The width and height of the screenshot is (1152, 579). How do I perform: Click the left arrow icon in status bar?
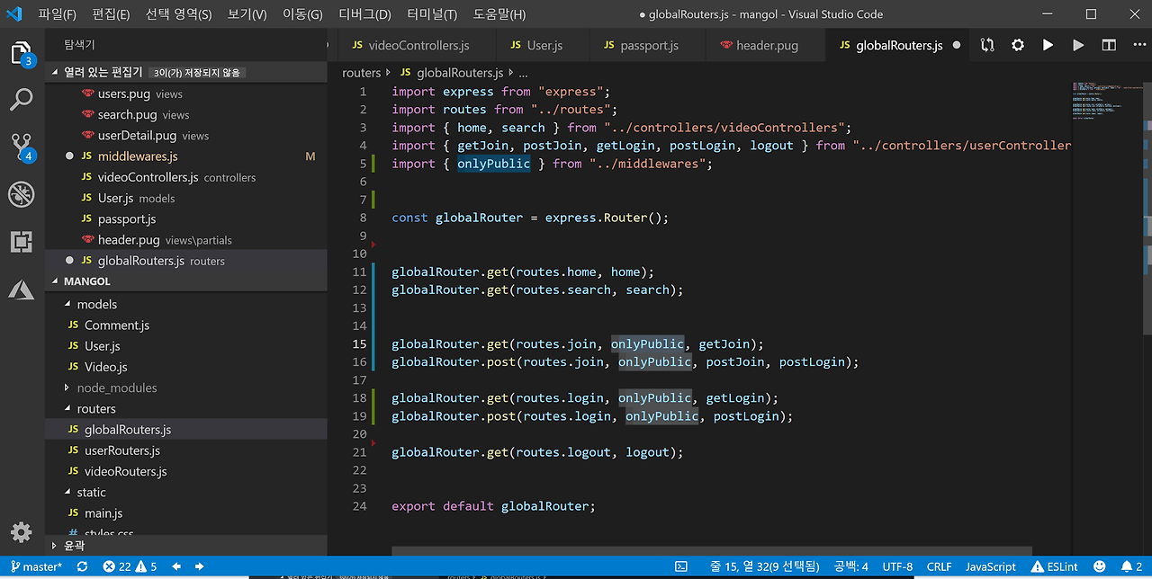(x=176, y=566)
